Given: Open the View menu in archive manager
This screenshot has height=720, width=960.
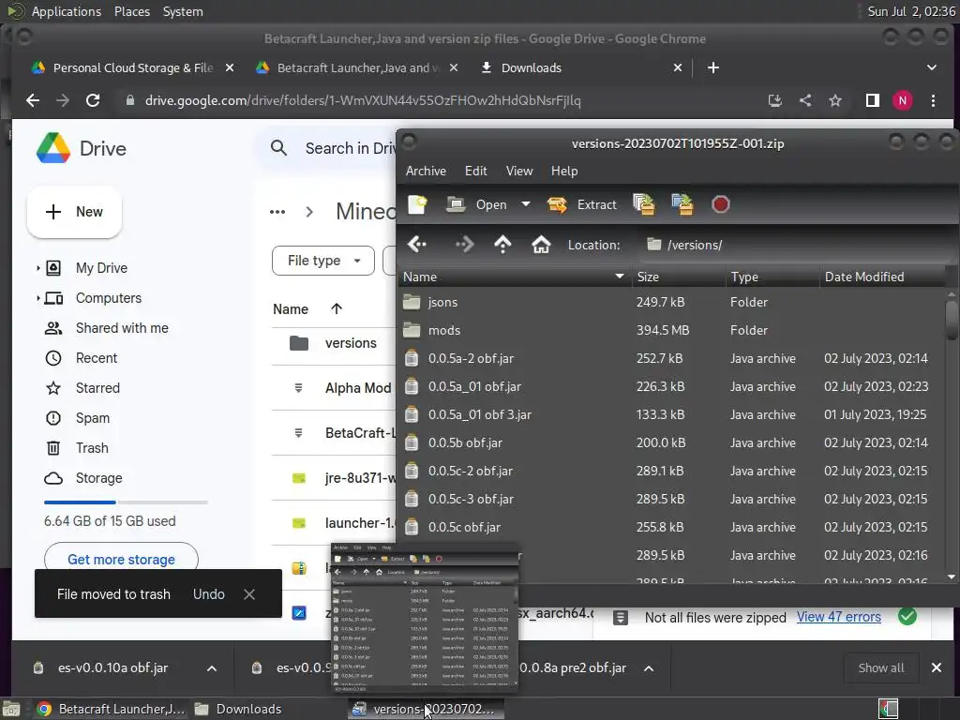Looking at the screenshot, I should pyautogui.click(x=519, y=171).
